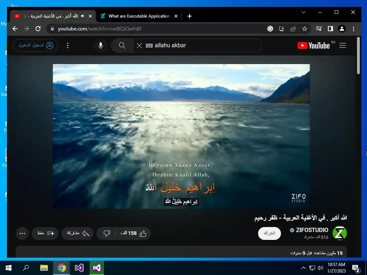Open the notification center icon
This screenshot has width=367, height=275.
pos(356,268)
